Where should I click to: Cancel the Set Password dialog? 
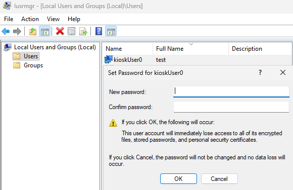pyautogui.click(x=219, y=178)
